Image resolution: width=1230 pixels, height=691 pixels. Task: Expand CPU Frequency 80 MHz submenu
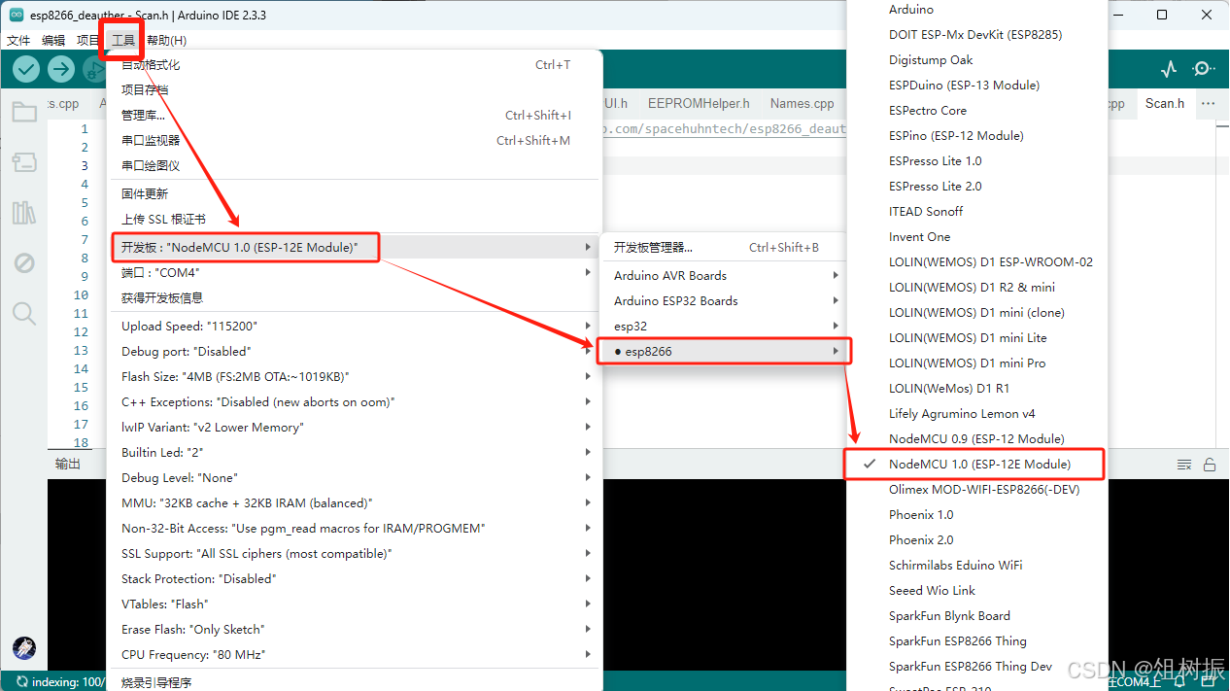356,654
